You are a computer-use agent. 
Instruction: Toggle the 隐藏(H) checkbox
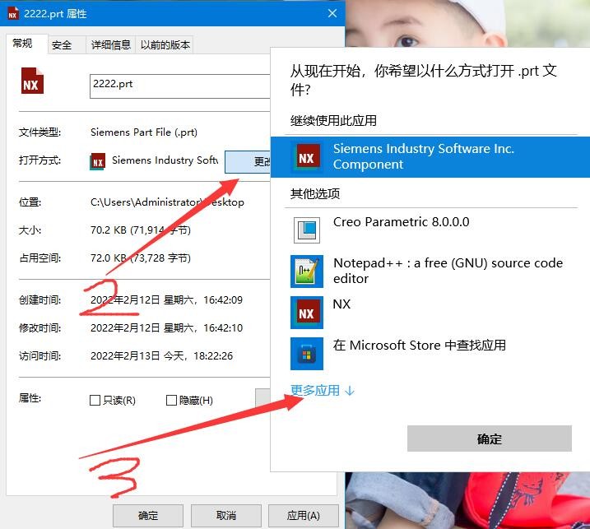tap(171, 401)
